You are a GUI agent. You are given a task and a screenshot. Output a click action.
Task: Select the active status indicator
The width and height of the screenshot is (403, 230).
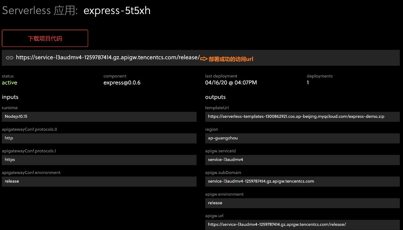click(x=9, y=83)
